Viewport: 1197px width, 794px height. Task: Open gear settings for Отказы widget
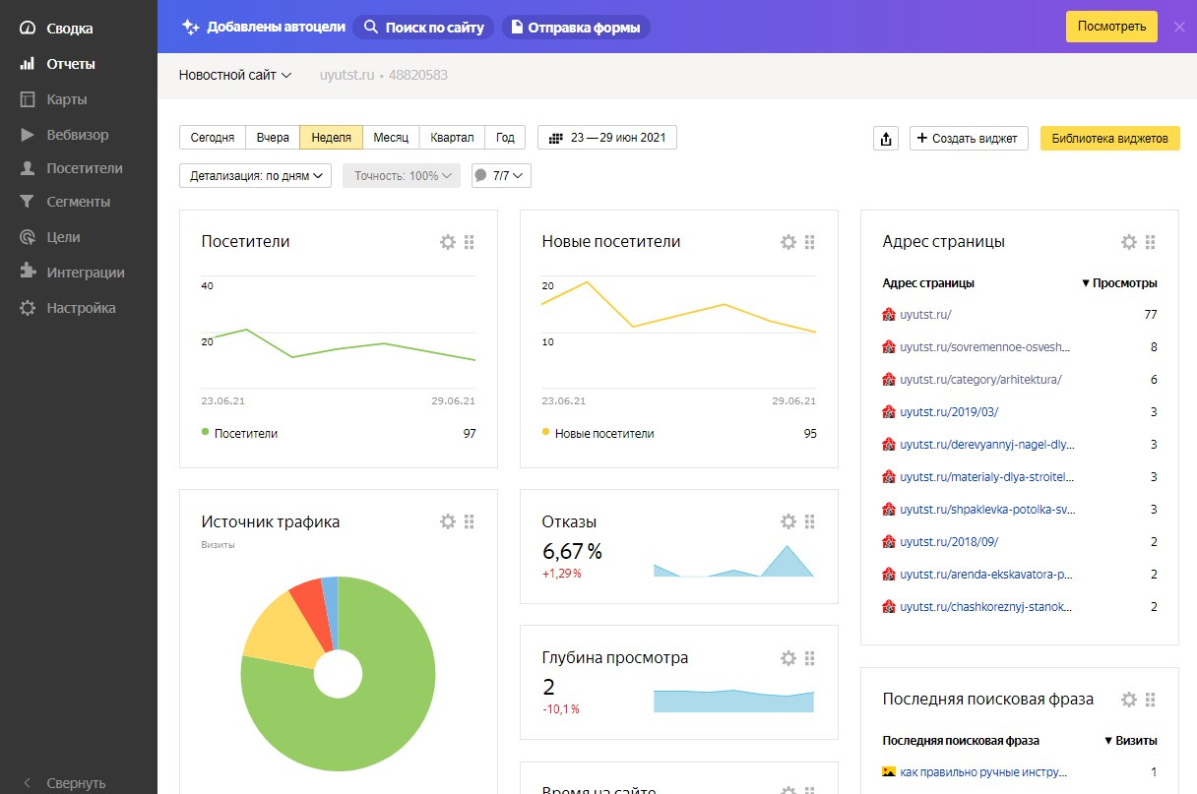pyautogui.click(x=788, y=521)
